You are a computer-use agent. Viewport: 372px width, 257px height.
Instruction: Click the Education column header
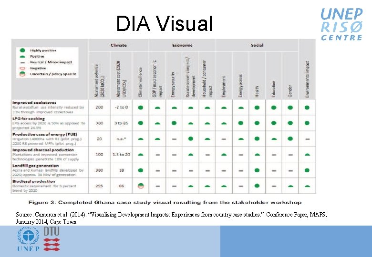pyautogui.click(x=274, y=89)
